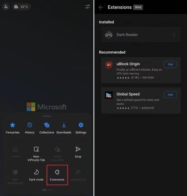Tap the 22°C weather widget
Image resolution: width=187 pixels, height=196 pixels.
pos(21,7)
